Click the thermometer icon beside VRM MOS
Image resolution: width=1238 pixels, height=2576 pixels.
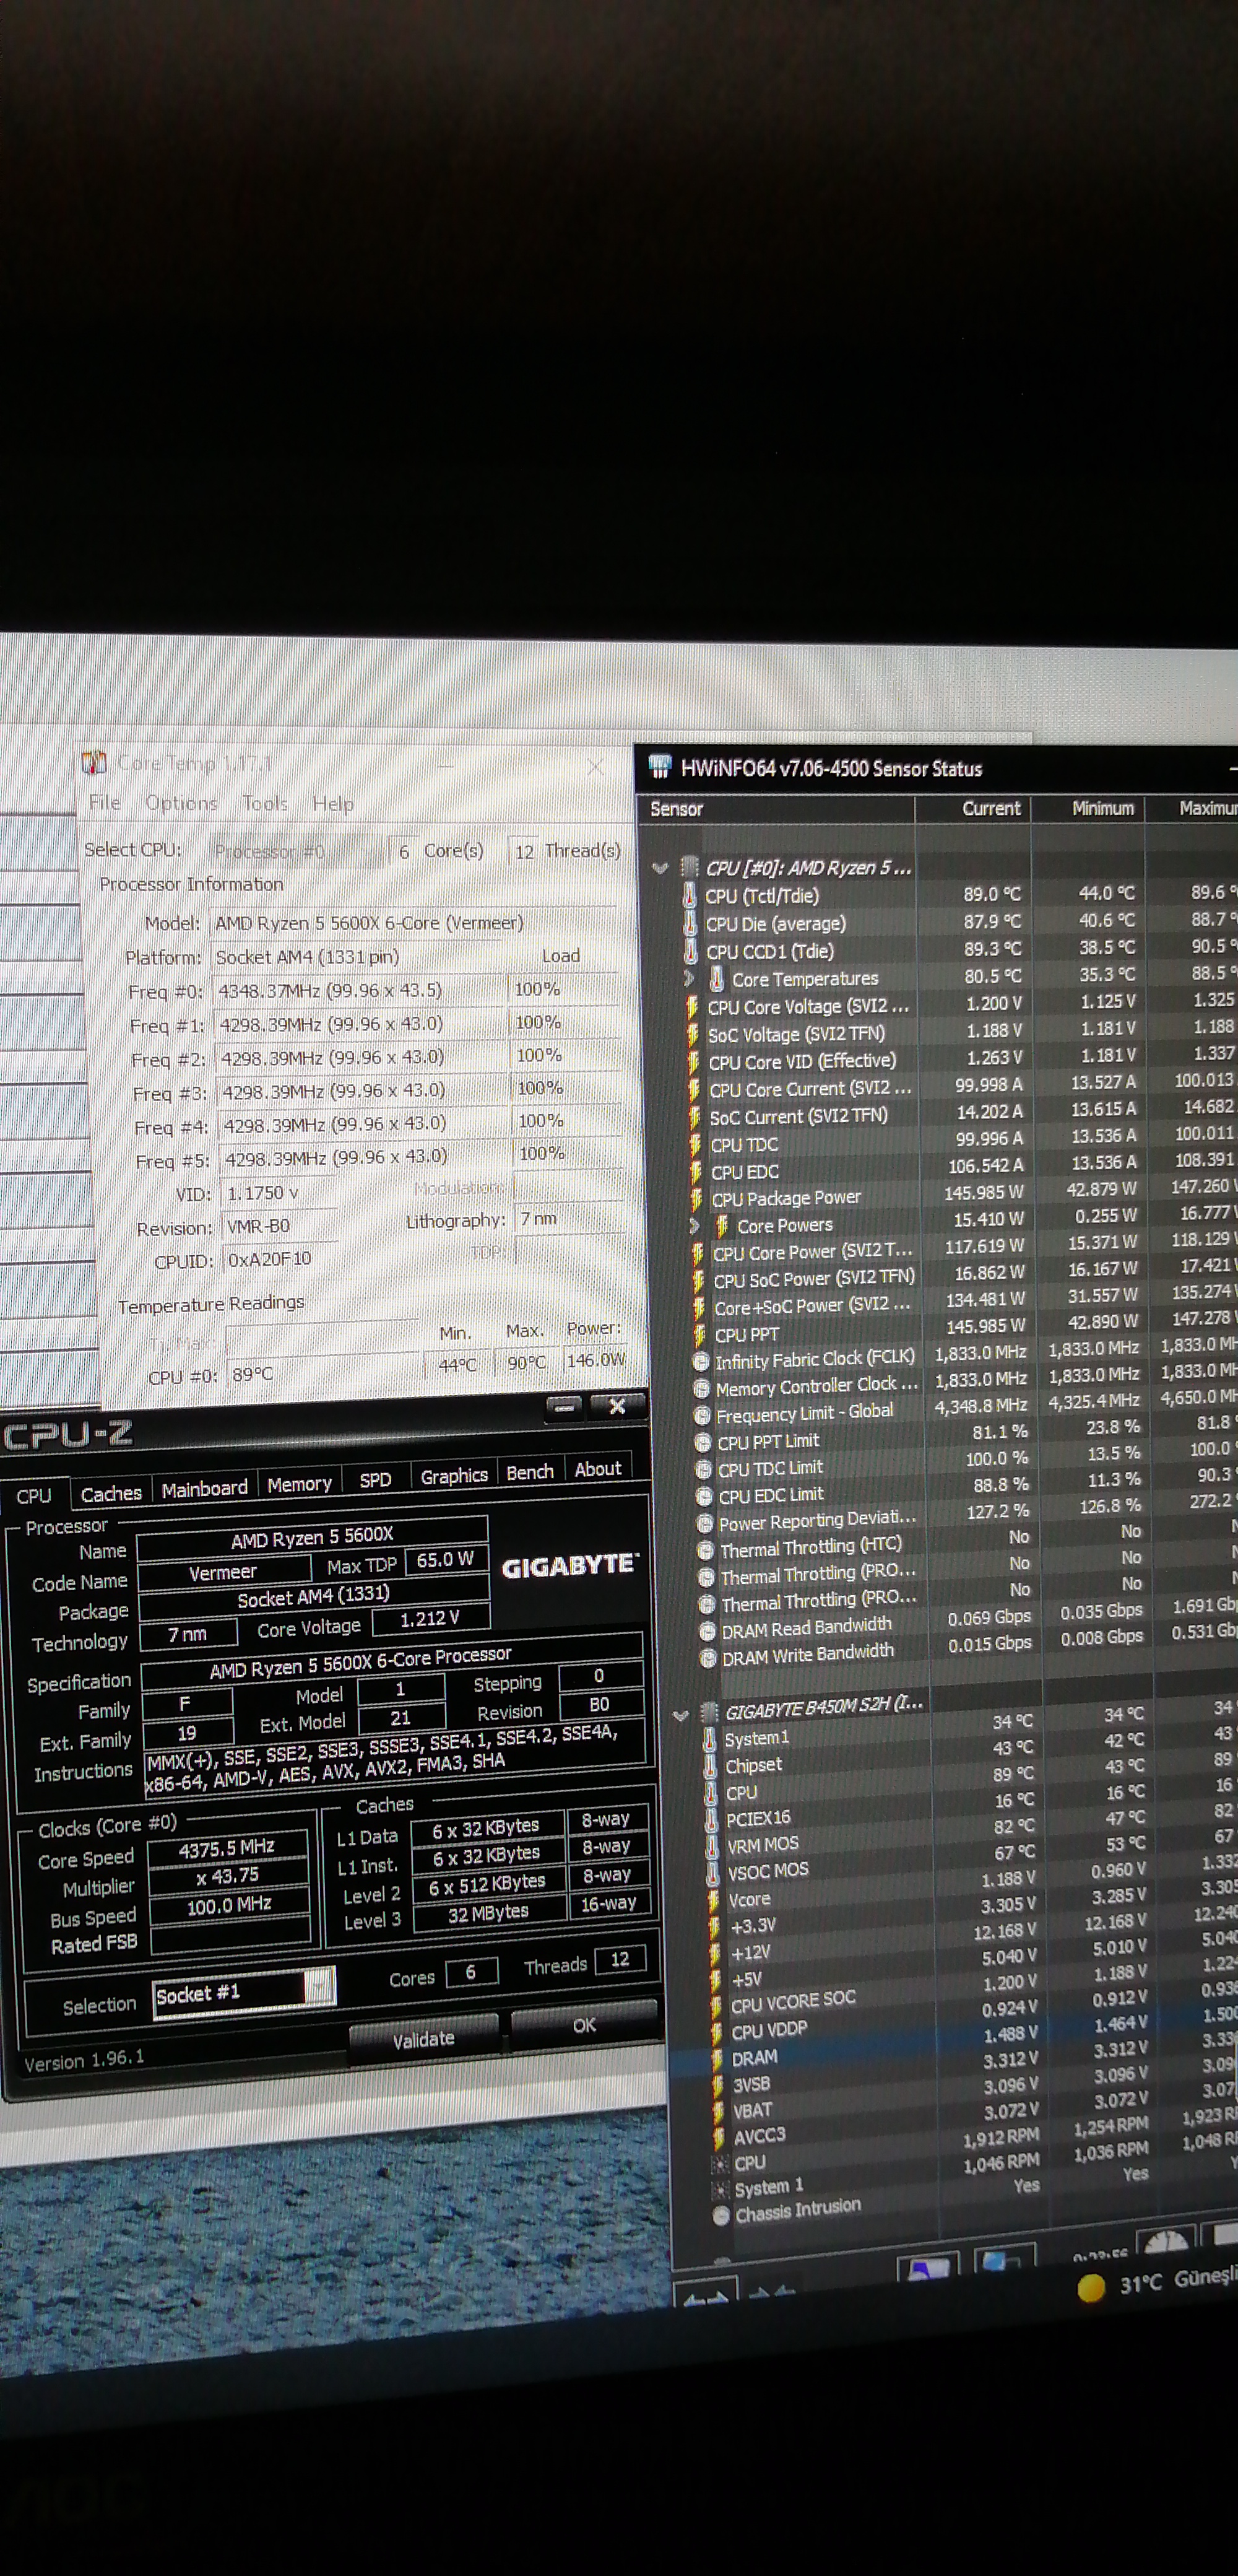(x=712, y=1845)
